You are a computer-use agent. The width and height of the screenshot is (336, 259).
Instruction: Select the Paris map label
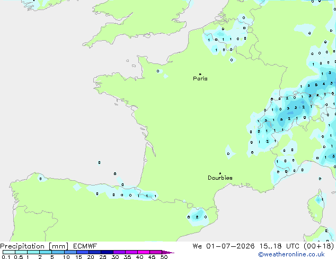[200, 79]
